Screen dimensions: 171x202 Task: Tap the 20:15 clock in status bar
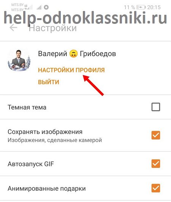click(x=154, y=7)
